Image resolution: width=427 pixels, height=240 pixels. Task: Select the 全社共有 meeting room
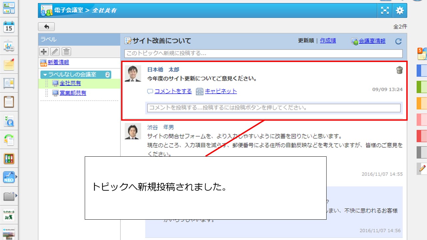70,83
